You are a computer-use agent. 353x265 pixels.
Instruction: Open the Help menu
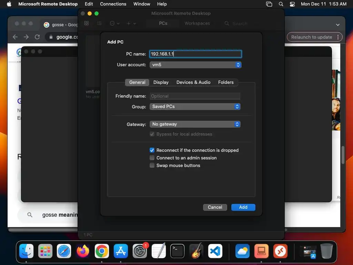click(x=162, y=4)
